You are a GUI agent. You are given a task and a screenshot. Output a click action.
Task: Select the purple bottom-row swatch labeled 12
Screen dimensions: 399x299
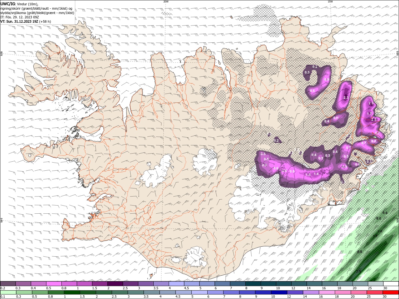point(295,292)
